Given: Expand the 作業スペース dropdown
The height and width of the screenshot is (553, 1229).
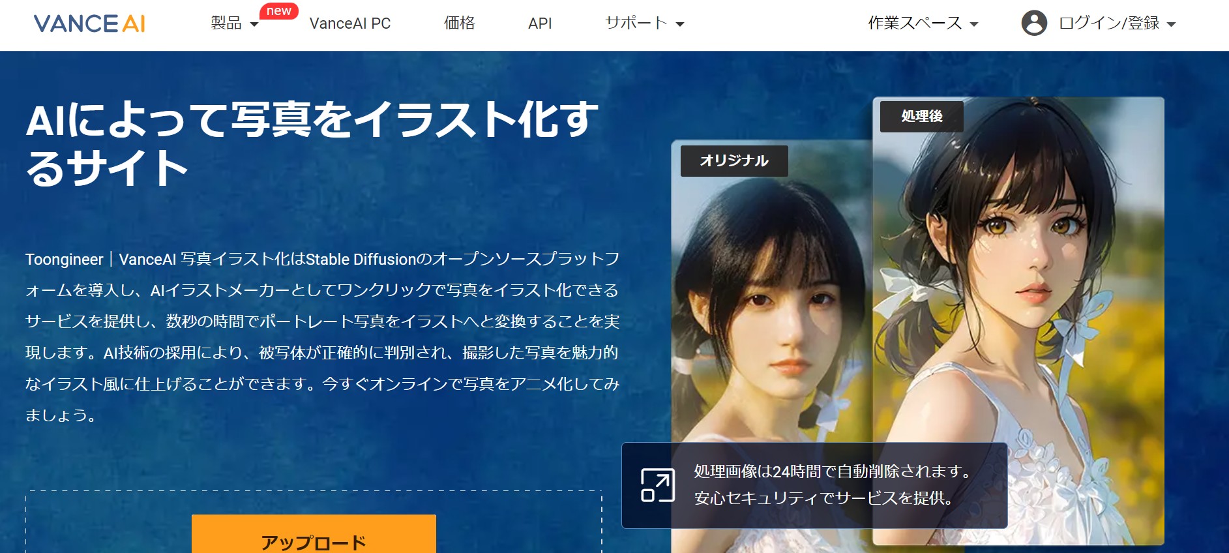Looking at the screenshot, I should coord(923,23).
